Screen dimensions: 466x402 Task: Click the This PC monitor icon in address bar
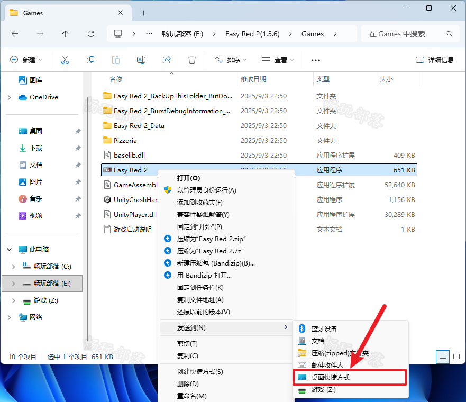point(118,33)
